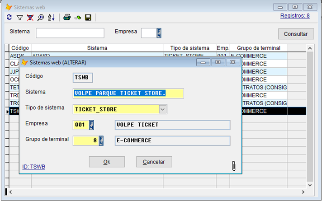Save with the floppy disk icon
The image size is (322, 201).
click(x=88, y=17)
